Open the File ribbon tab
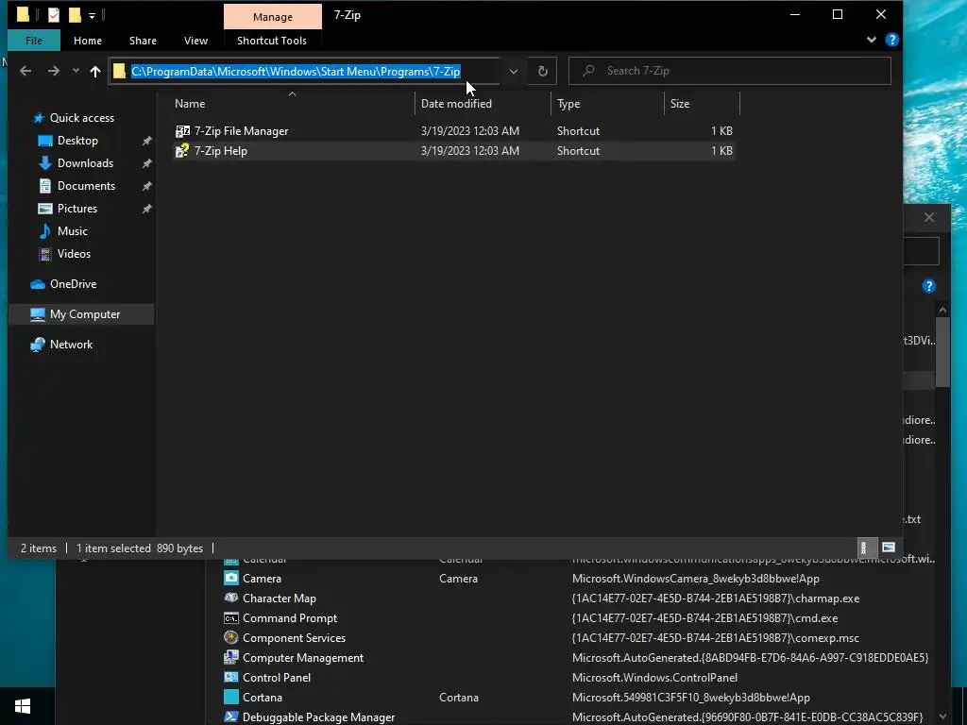 pos(34,41)
